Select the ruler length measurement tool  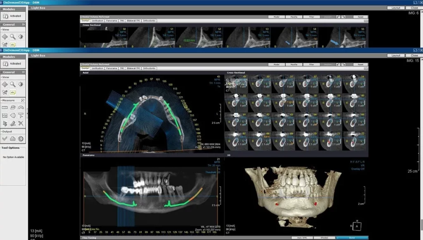5,108
